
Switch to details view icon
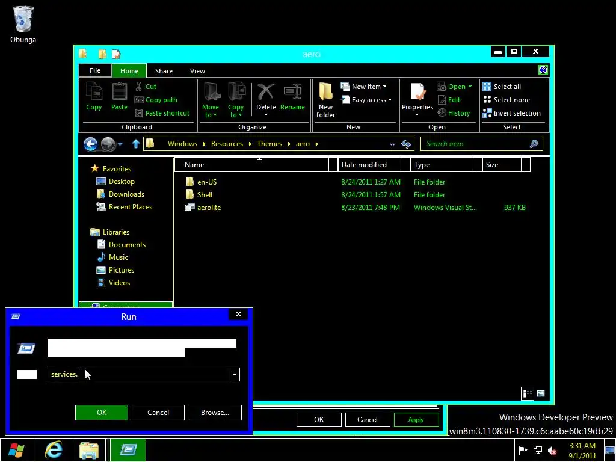(528, 393)
